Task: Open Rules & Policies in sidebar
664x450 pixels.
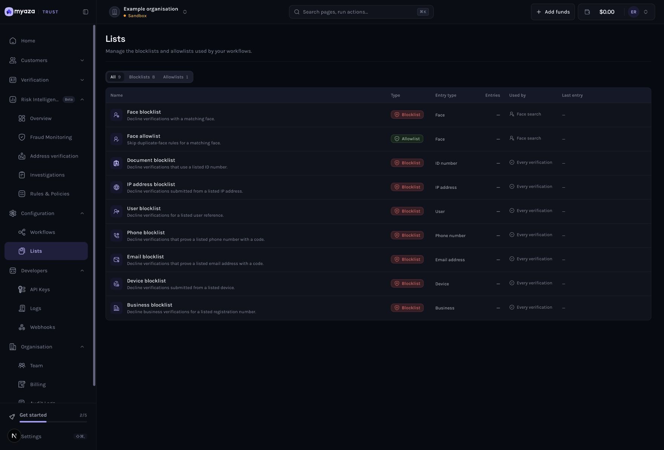Action: [x=46, y=194]
